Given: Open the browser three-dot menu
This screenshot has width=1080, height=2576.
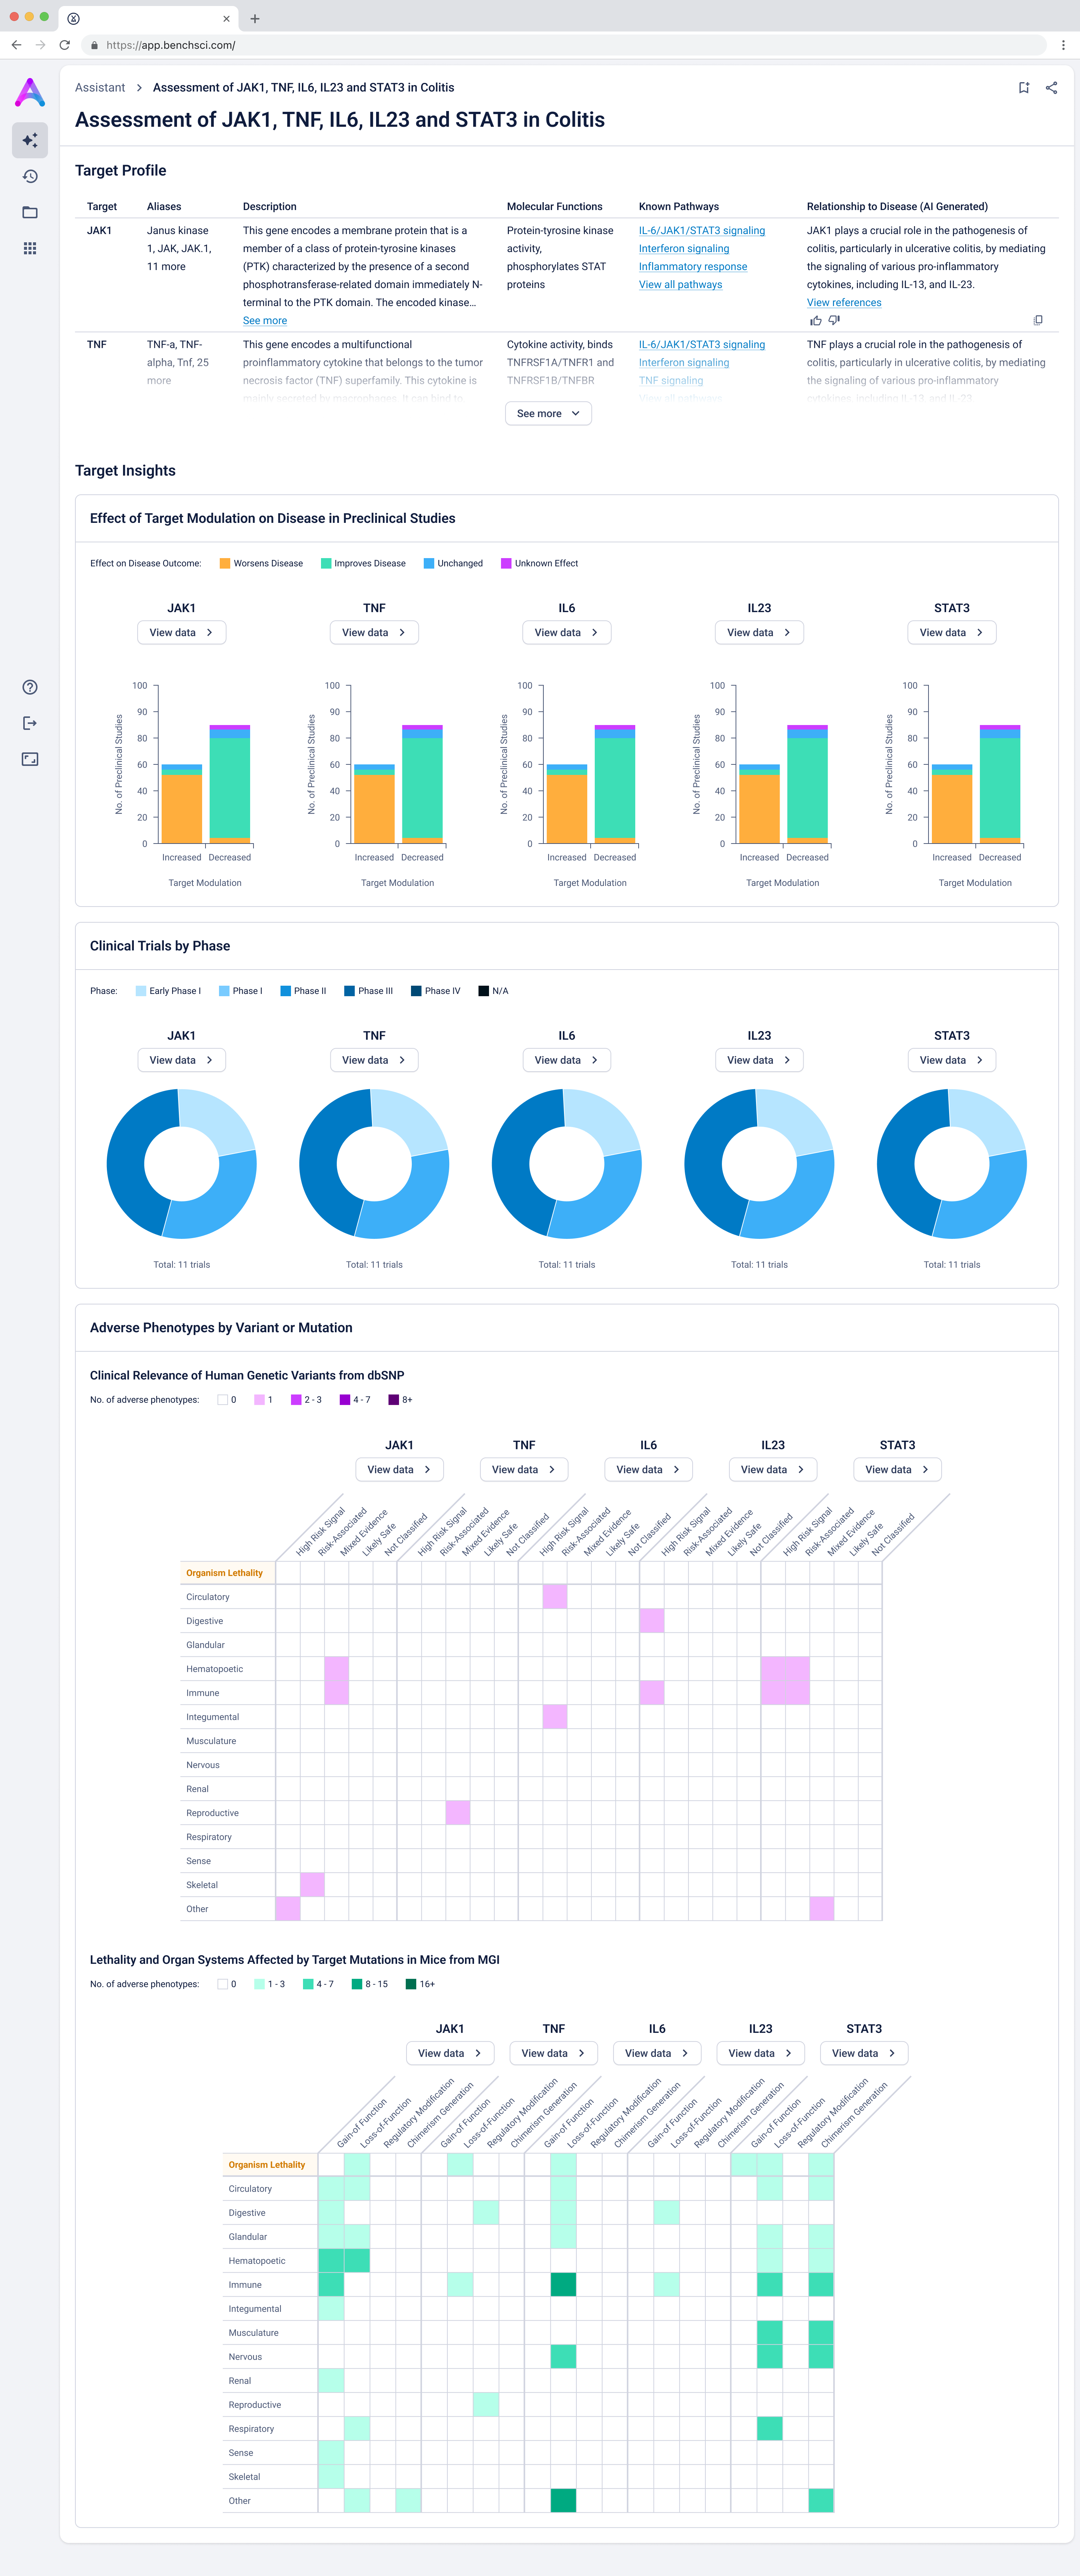Looking at the screenshot, I should click(x=1063, y=45).
